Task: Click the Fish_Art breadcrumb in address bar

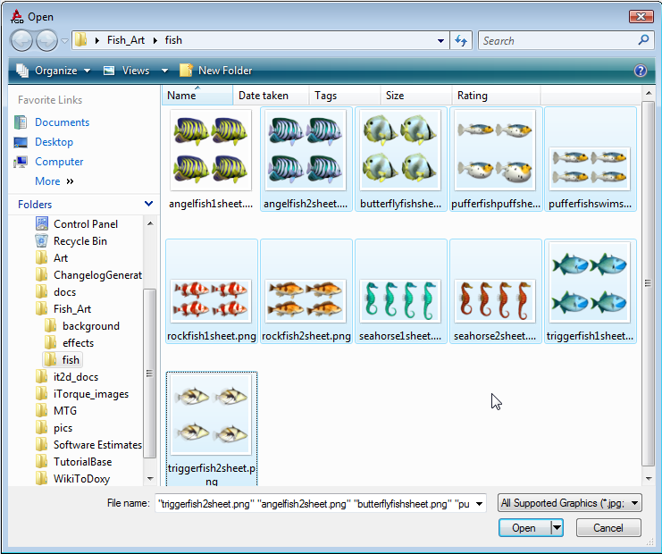Action: 126,40
